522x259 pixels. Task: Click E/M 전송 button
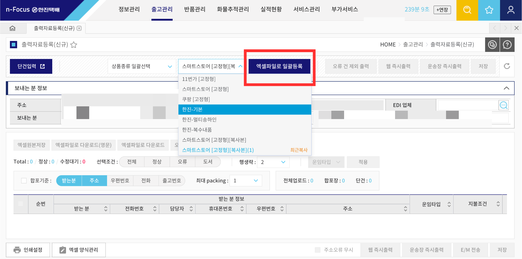pos(471,250)
